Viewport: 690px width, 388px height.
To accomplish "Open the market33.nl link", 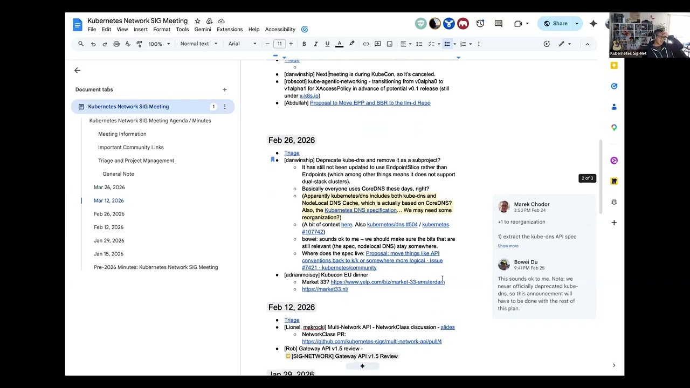I will pos(325,289).
